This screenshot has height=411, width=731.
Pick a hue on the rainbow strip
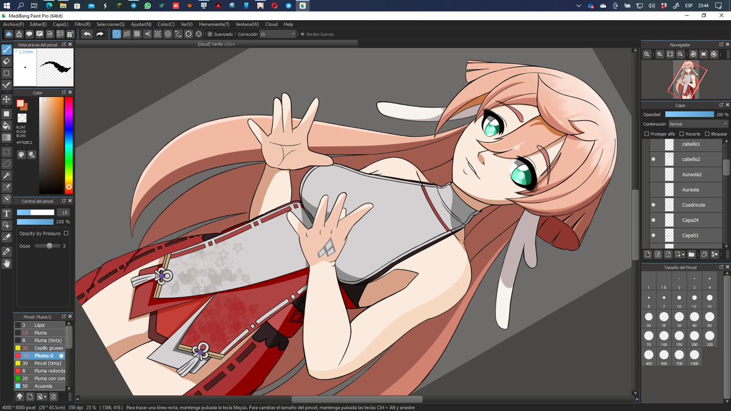point(68,145)
